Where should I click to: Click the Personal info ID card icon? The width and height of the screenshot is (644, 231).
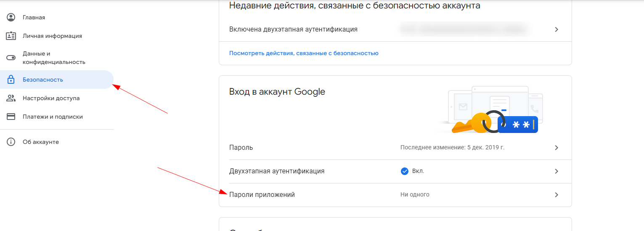click(11, 36)
